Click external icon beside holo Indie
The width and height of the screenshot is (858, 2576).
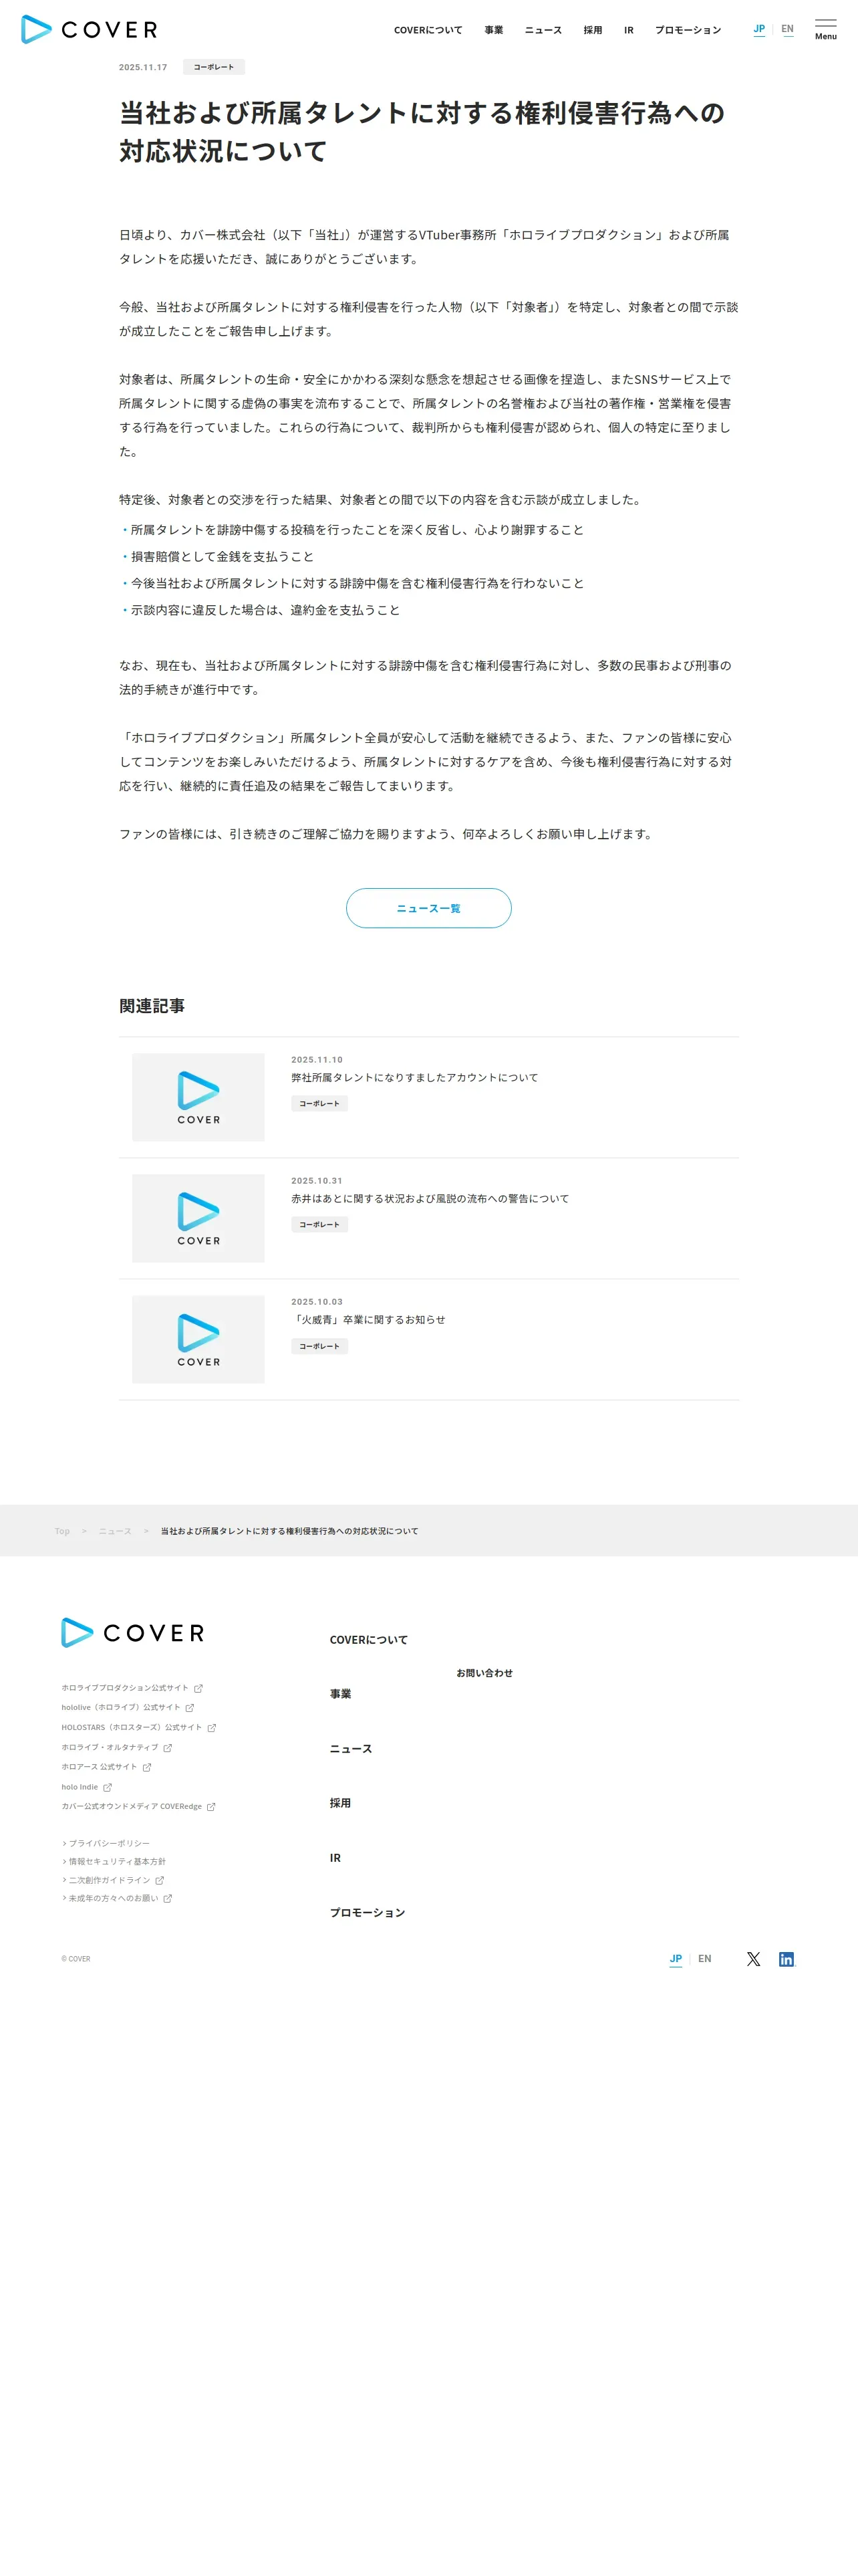[108, 1787]
